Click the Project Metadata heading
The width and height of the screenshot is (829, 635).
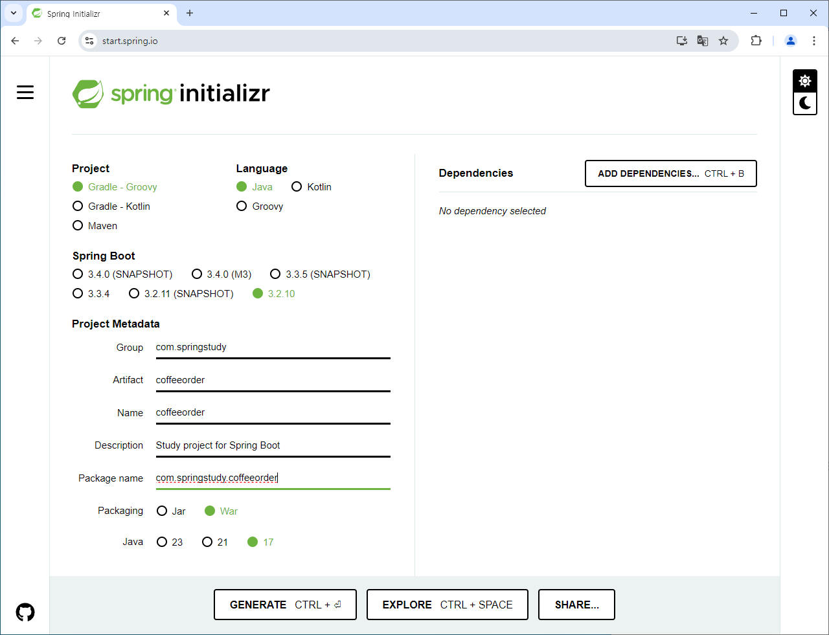click(116, 324)
